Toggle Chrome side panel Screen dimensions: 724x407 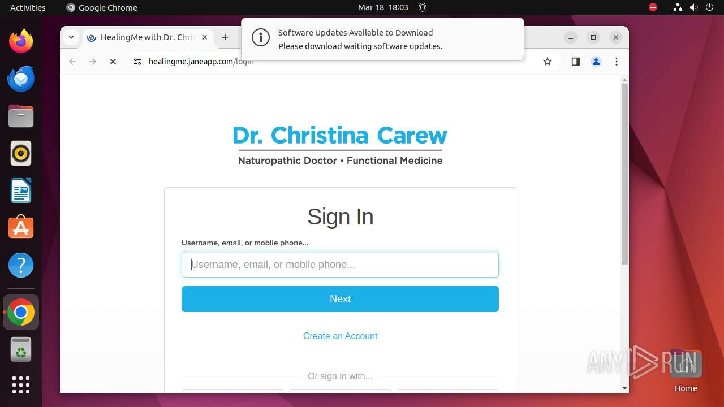coord(576,62)
